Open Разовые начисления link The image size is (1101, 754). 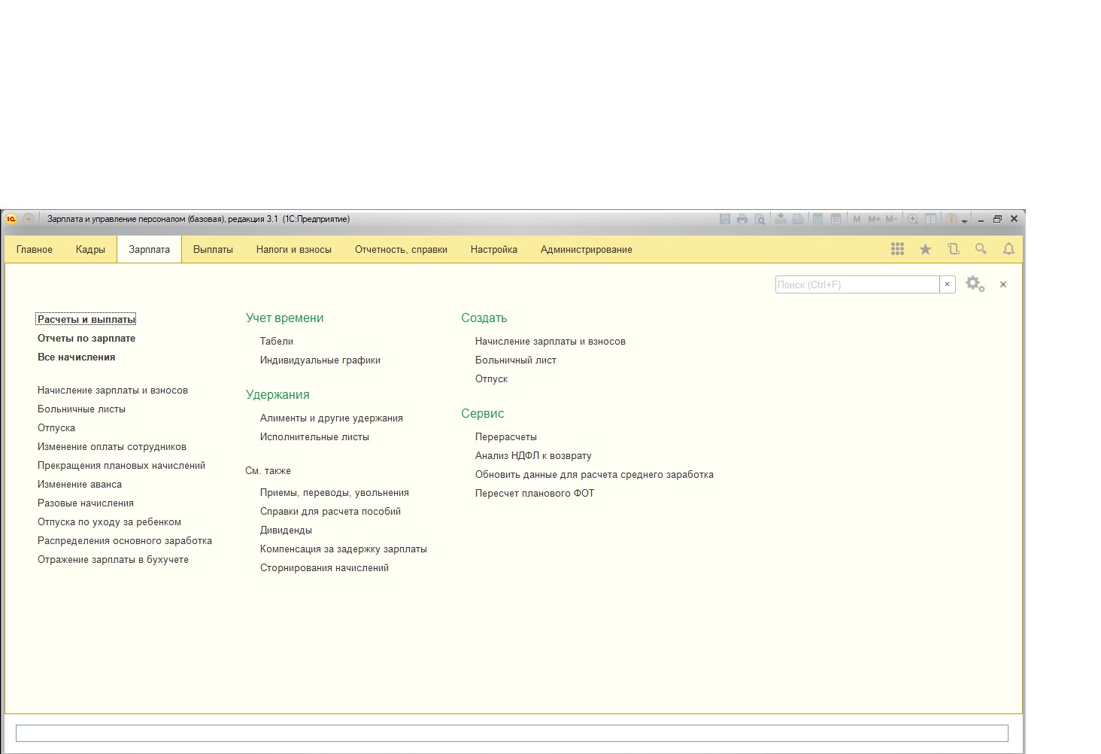(86, 503)
